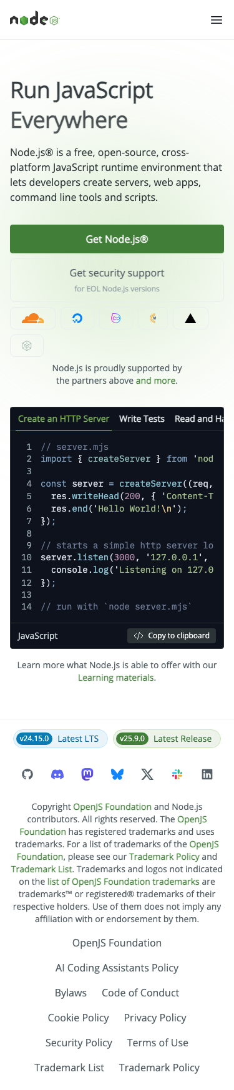
Task: Open the Terms of Use link
Action: [157, 1043]
